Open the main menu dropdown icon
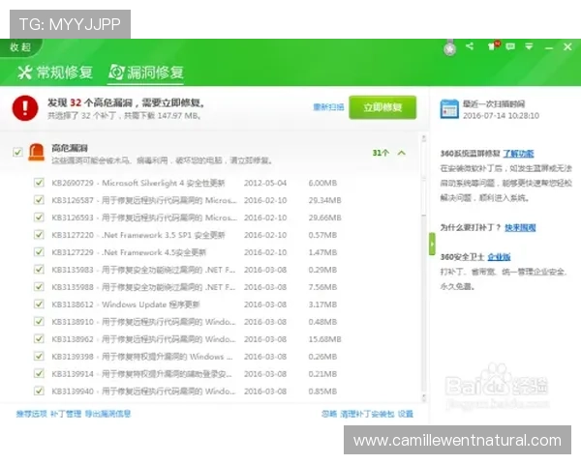 529,46
